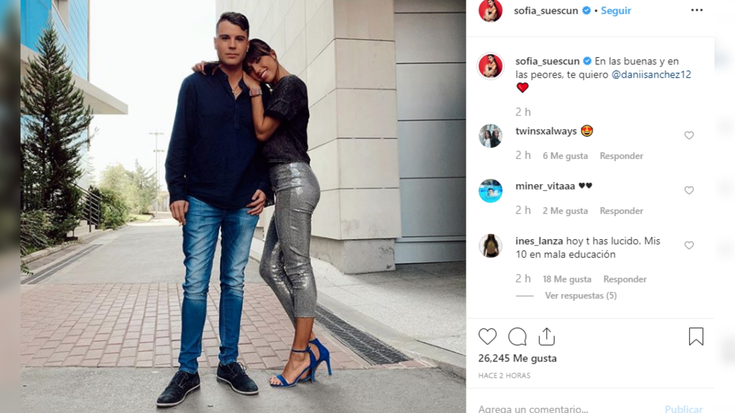View the 26,245 Me gusta list
This screenshot has width=735, height=413.
point(517,359)
